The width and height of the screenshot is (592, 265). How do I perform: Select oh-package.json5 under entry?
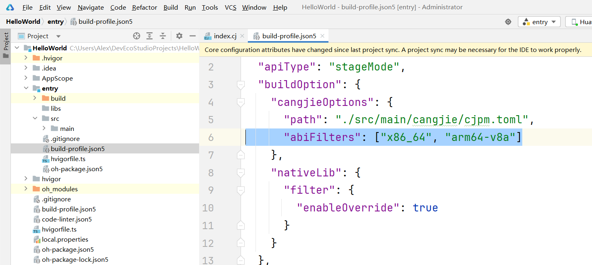pos(77,169)
